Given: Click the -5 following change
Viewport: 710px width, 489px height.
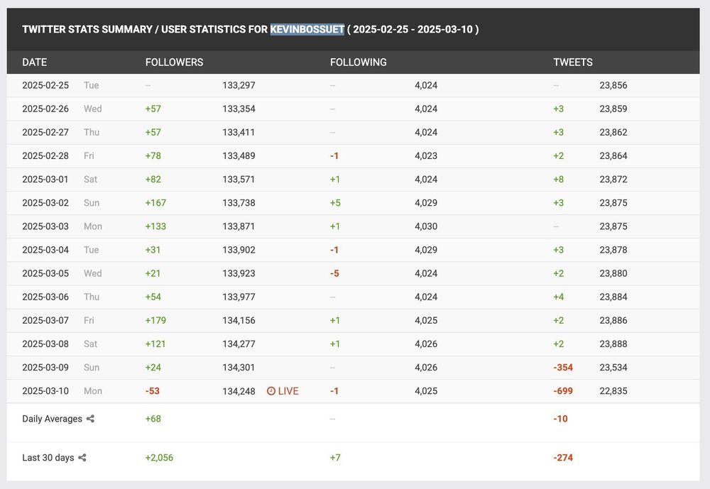Looking at the screenshot, I should pos(334,273).
